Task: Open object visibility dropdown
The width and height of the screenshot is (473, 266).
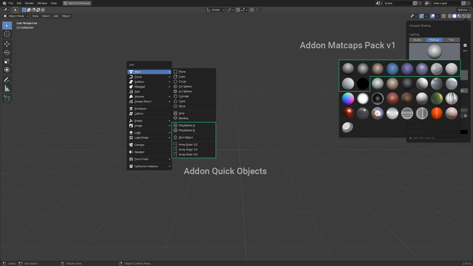Action: click(x=414, y=16)
